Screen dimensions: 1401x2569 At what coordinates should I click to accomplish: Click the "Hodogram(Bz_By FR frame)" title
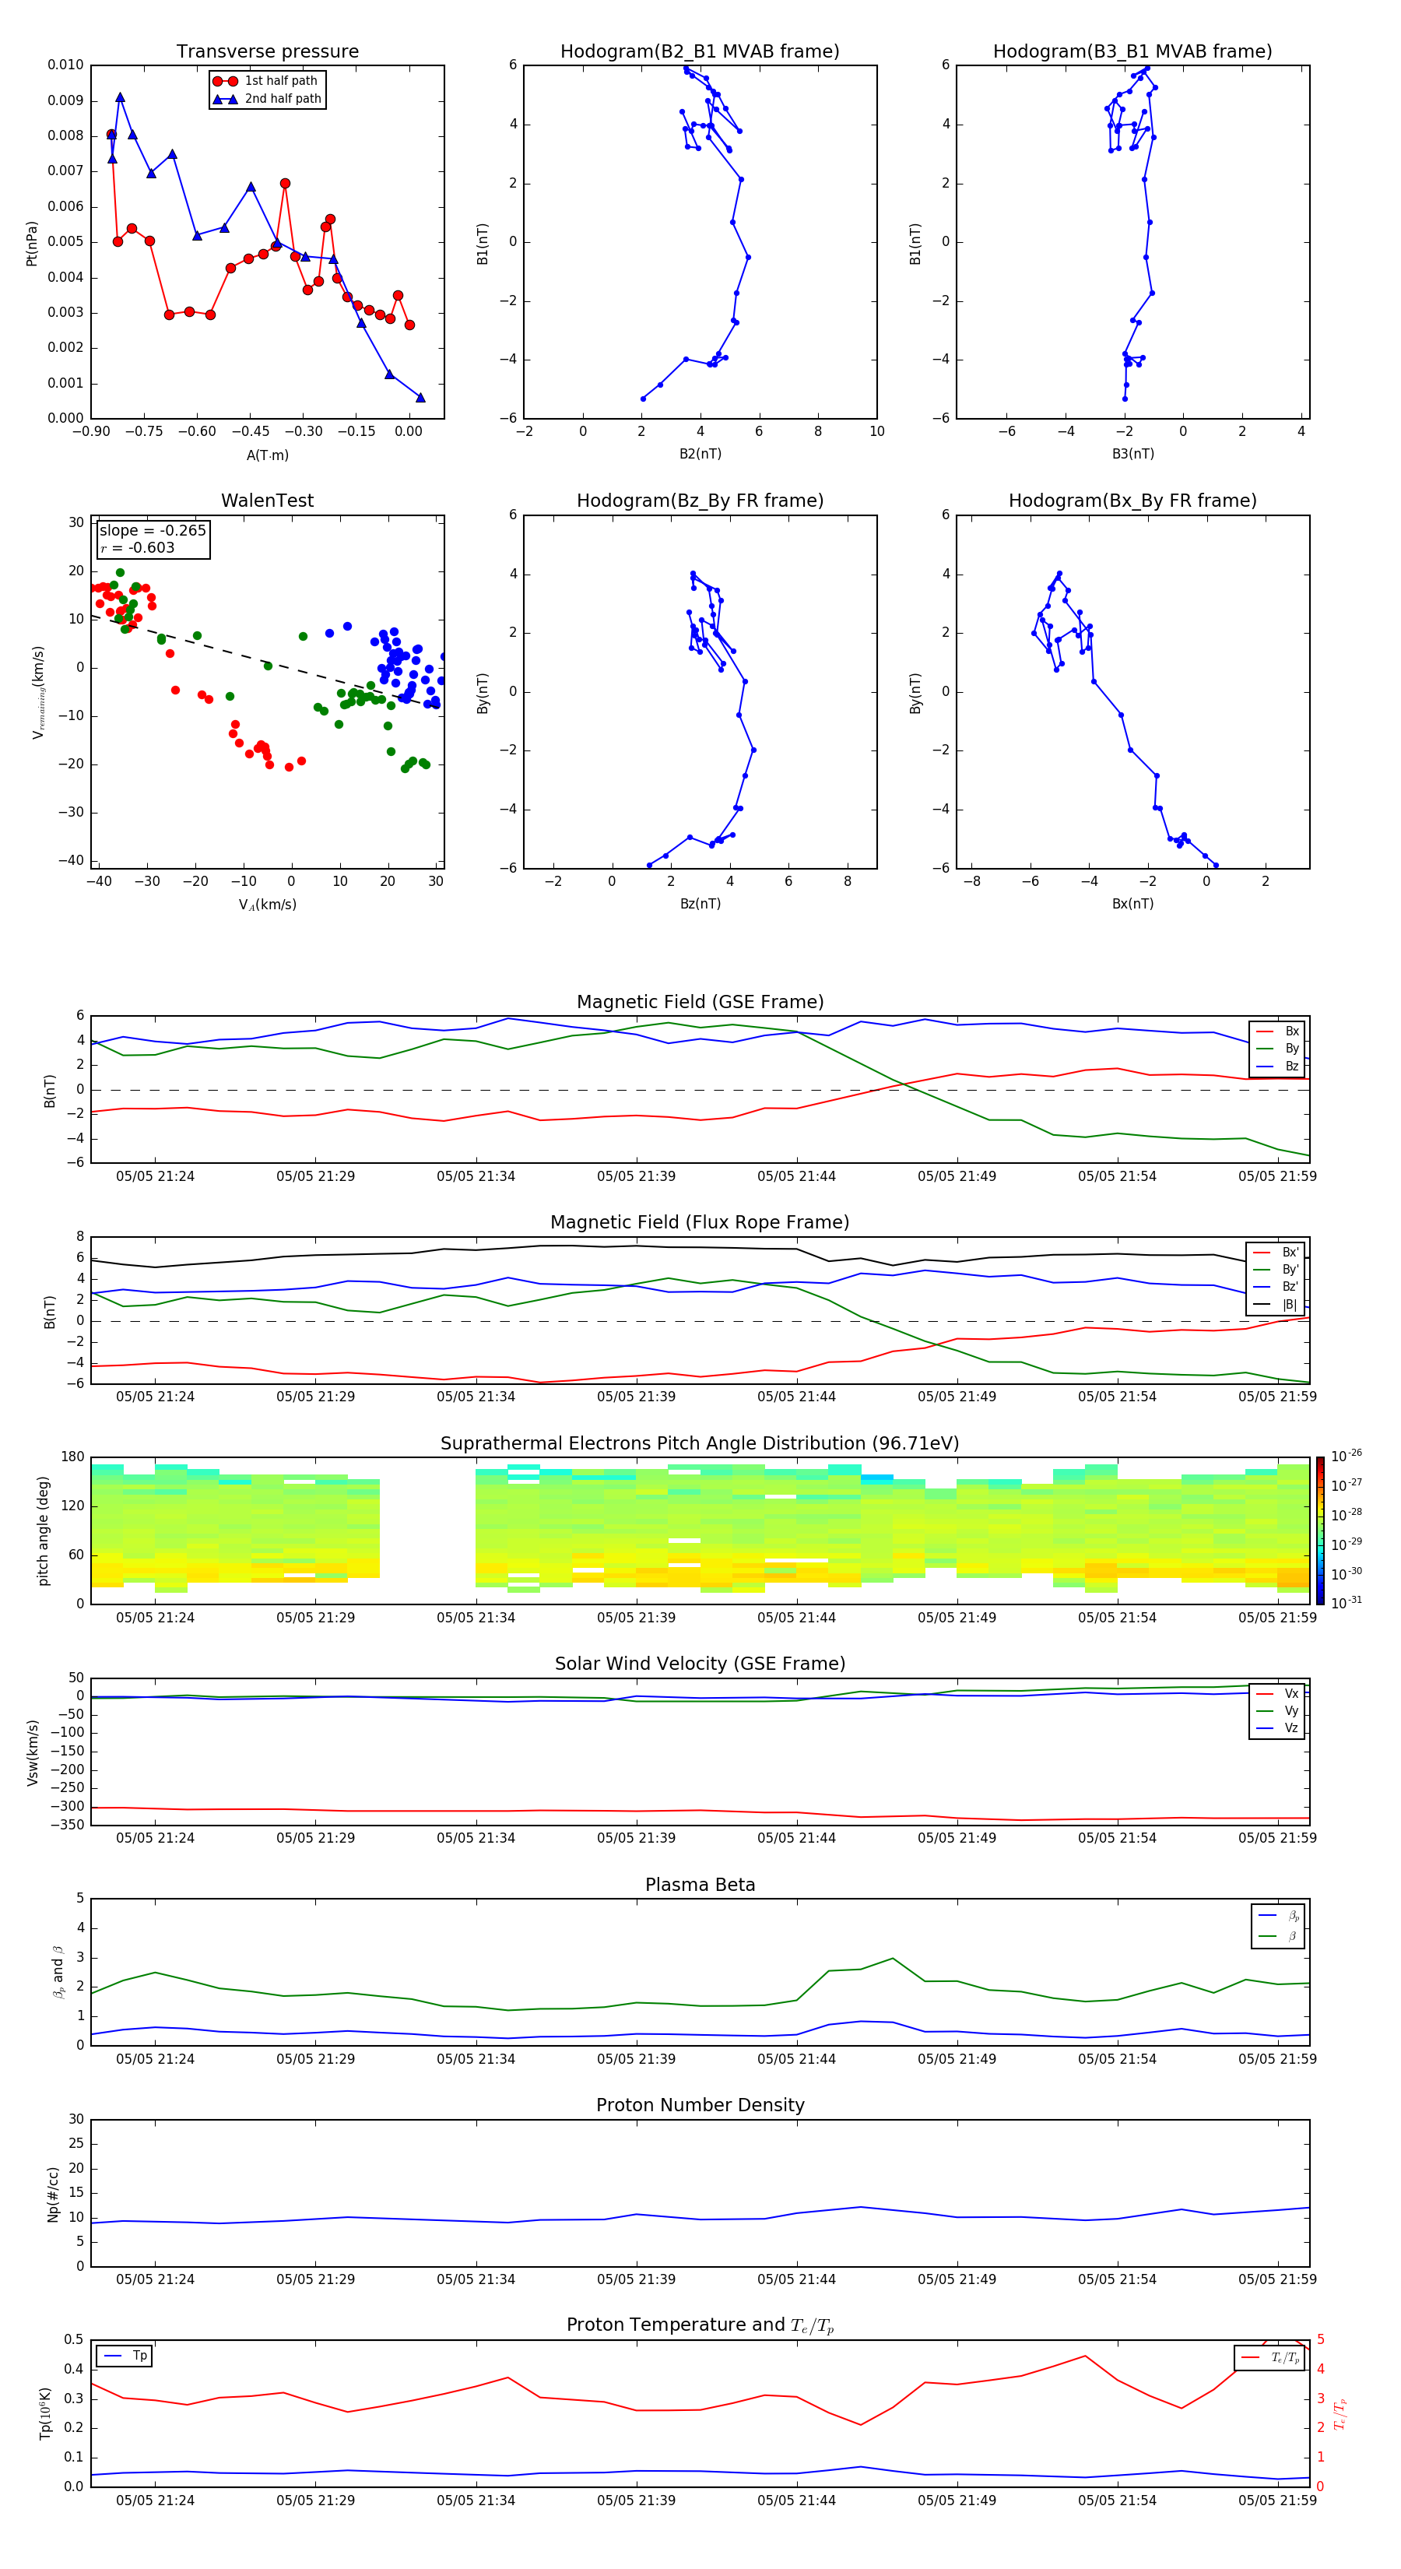[700, 501]
